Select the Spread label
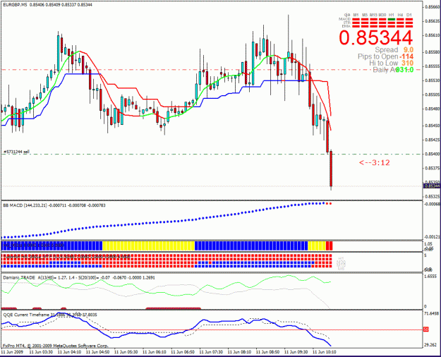 [x=387, y=50]
